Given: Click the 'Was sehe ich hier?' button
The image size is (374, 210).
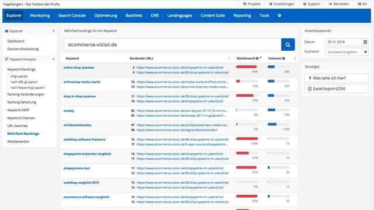Looking at the screenshot, I should [337, 78].
